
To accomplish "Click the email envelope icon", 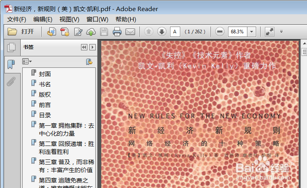I will coord(130,32).
